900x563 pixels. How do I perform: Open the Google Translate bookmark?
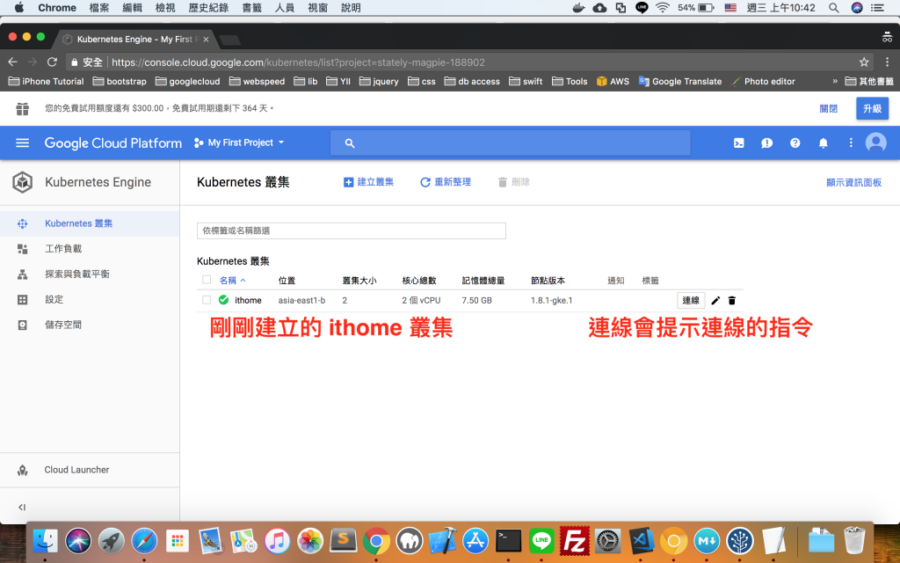coord(680,81)
